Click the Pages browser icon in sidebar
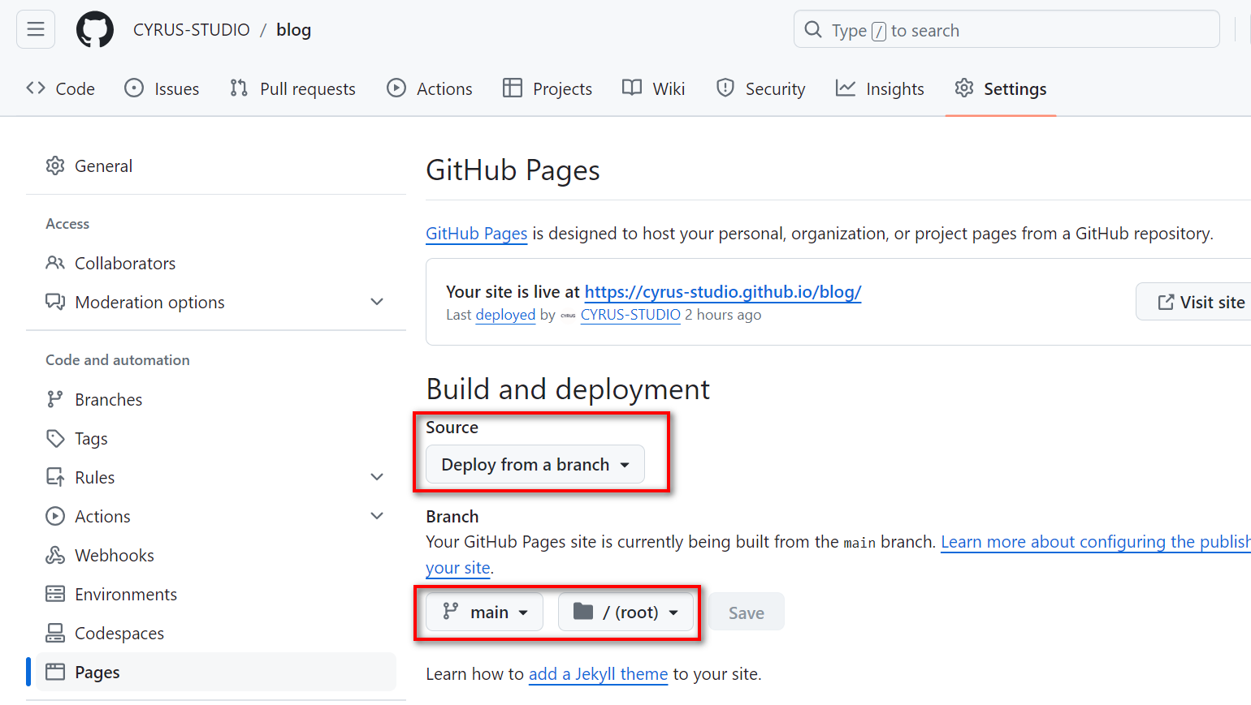The width and height of the screenshot is (1251, 705). click(x=55, y=672)
